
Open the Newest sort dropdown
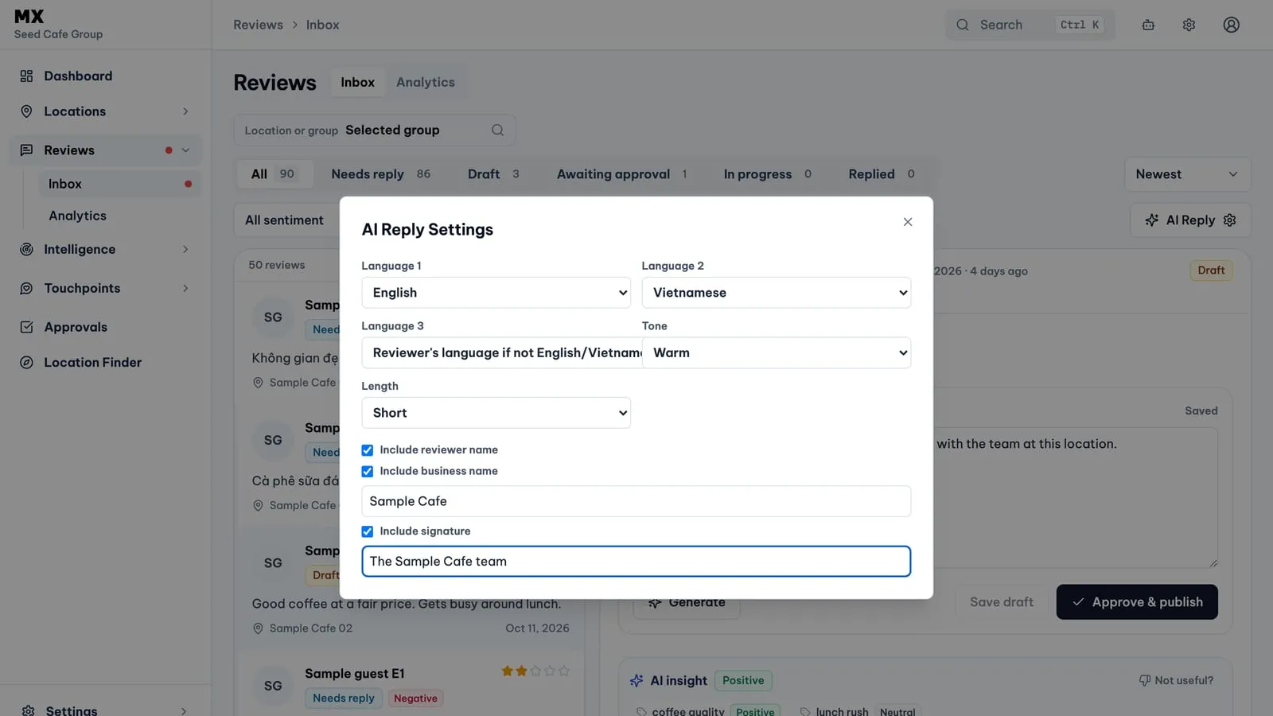tap(1187, 174)
